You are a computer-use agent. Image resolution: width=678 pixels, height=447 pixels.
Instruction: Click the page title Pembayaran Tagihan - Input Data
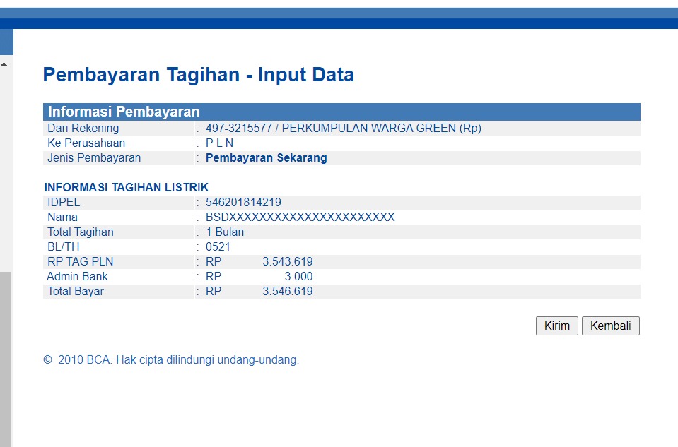(x=198, y=75)
